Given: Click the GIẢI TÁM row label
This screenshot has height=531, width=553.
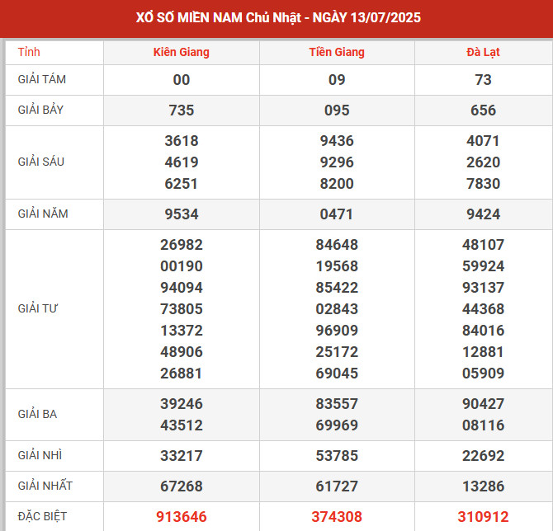Looking at the screenshot, I should 42,79.
